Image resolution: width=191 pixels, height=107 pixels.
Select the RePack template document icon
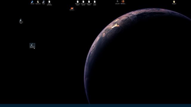[89, 3]
